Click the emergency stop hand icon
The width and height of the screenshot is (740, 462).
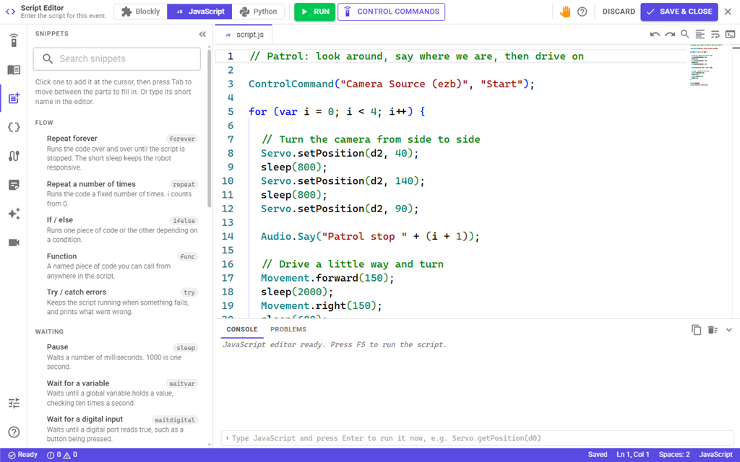[x=565, y=12]
